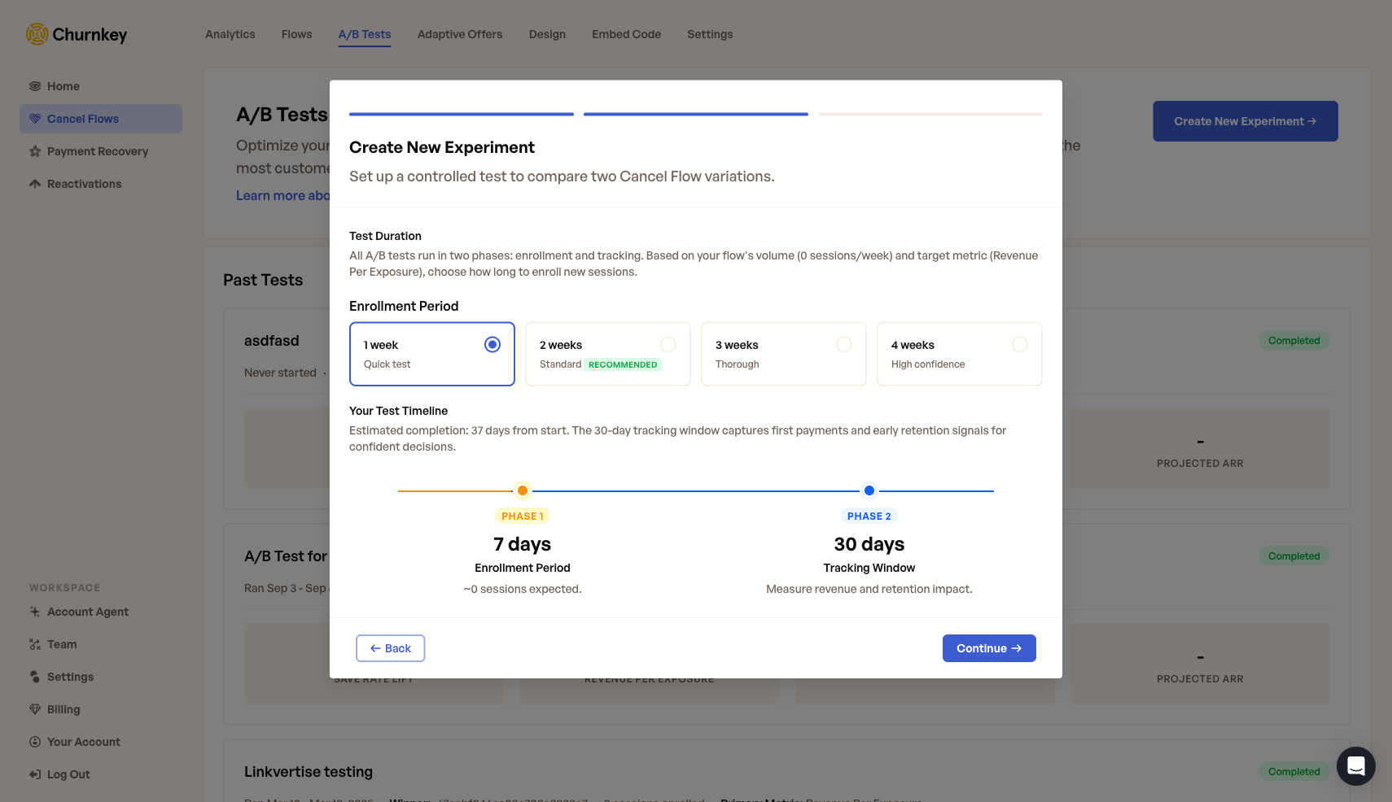Click the Payment Recovery star icon

point(35,151)
